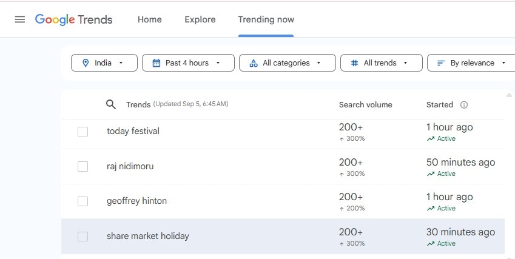The width and height of the screenshot is (515, 259).
Task: Open the today festival trend
Action: [133, 131]
